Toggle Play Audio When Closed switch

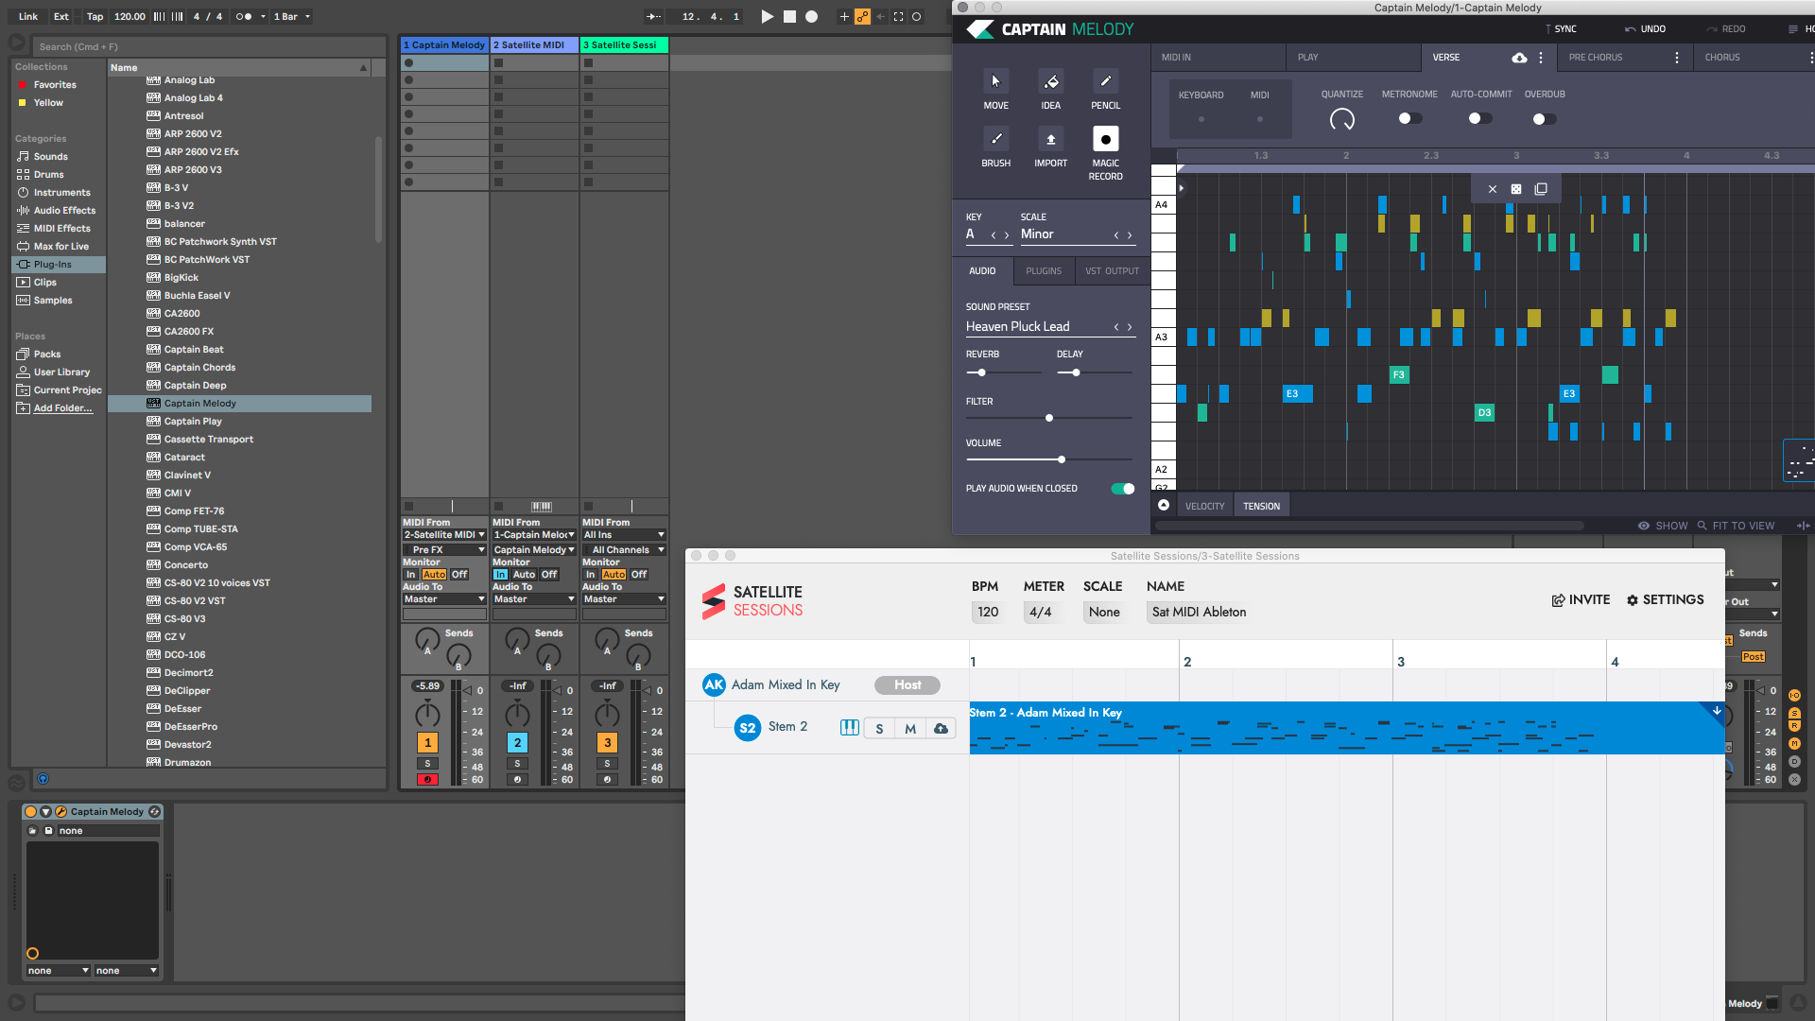coord(1123,489)
